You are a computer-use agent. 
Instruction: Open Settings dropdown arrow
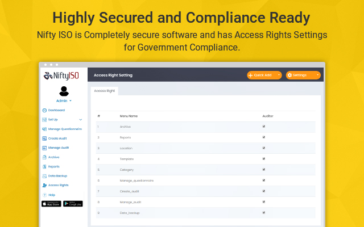(317, 75)
